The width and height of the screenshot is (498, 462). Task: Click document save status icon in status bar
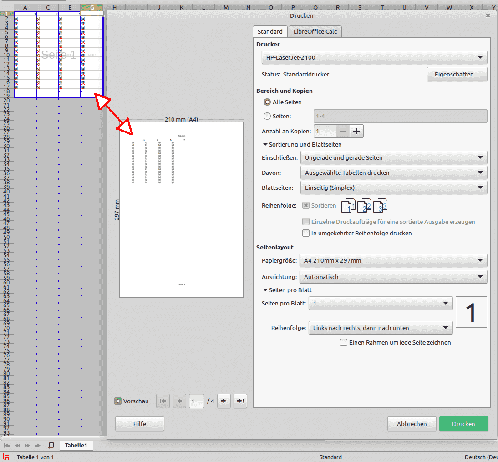click(x=7, y=457)
